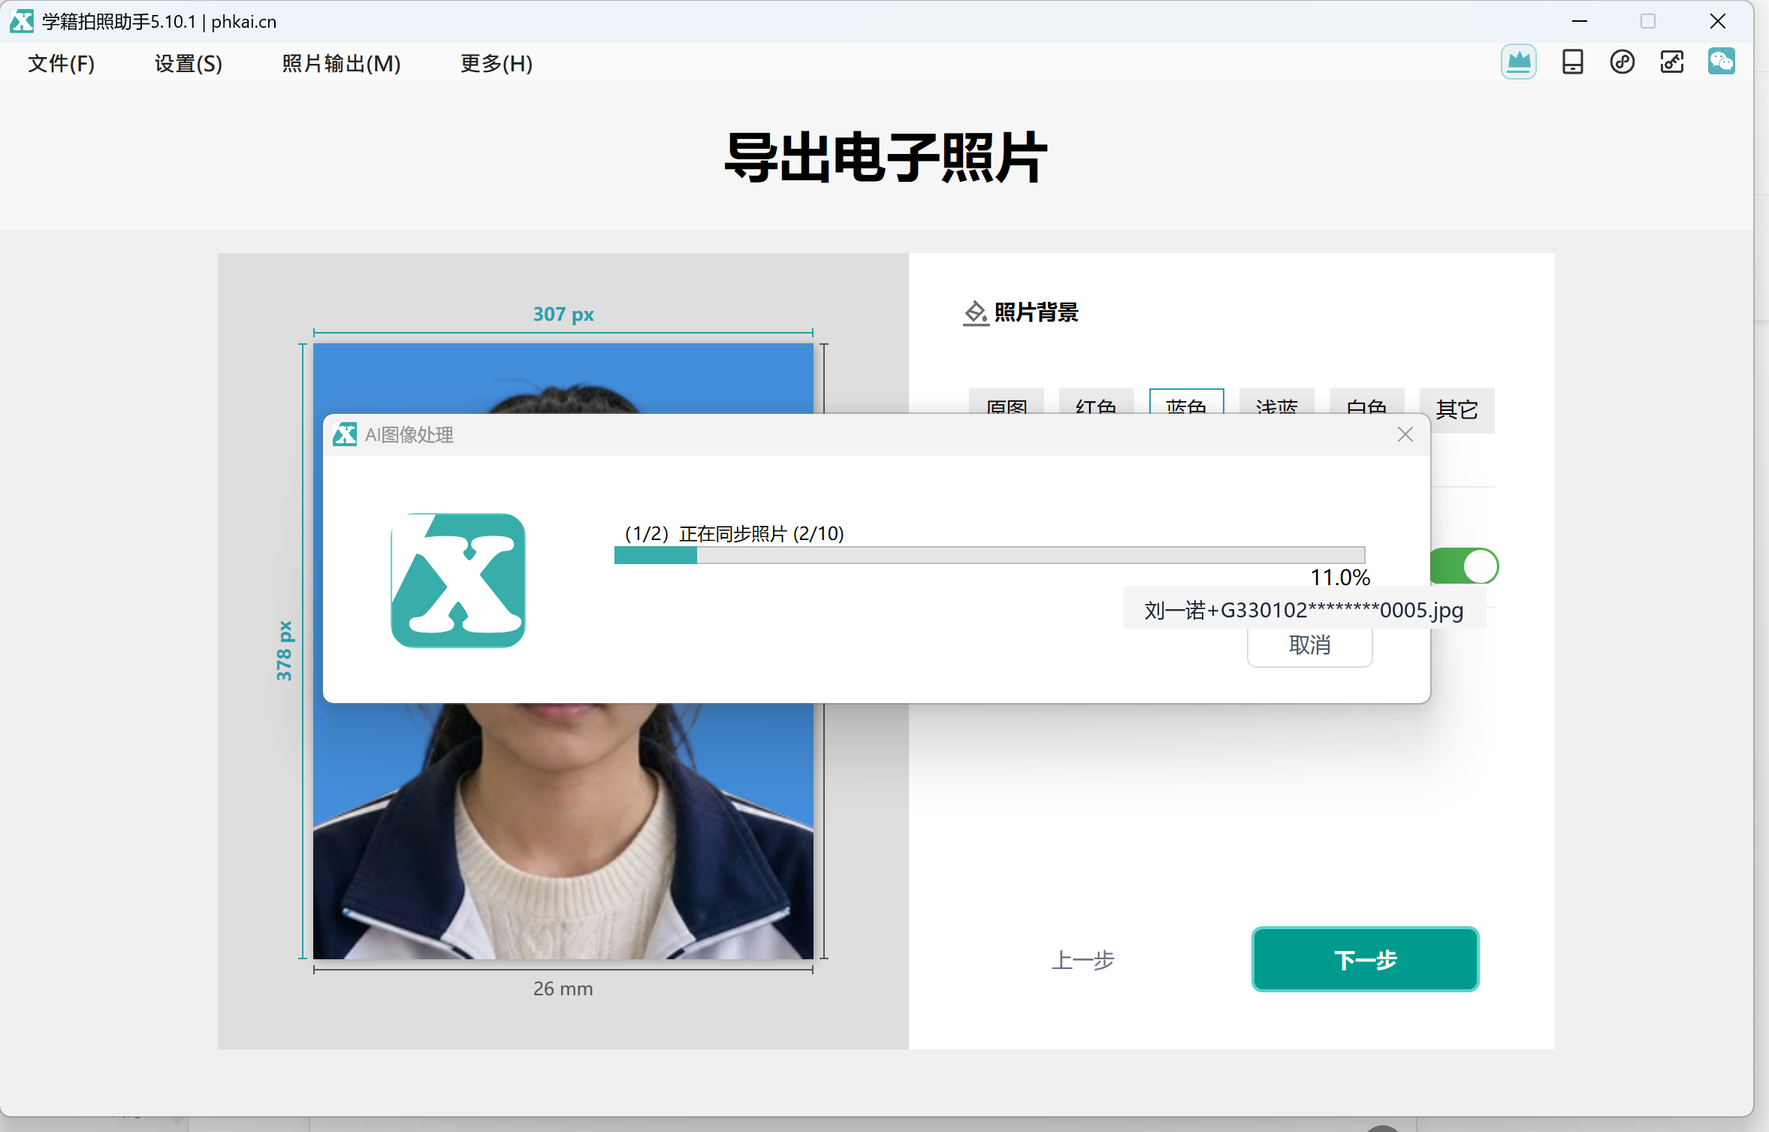Select the 浅蓝 background option
Screen dimensions: 1769x1132
click(x=1276, y=402)
